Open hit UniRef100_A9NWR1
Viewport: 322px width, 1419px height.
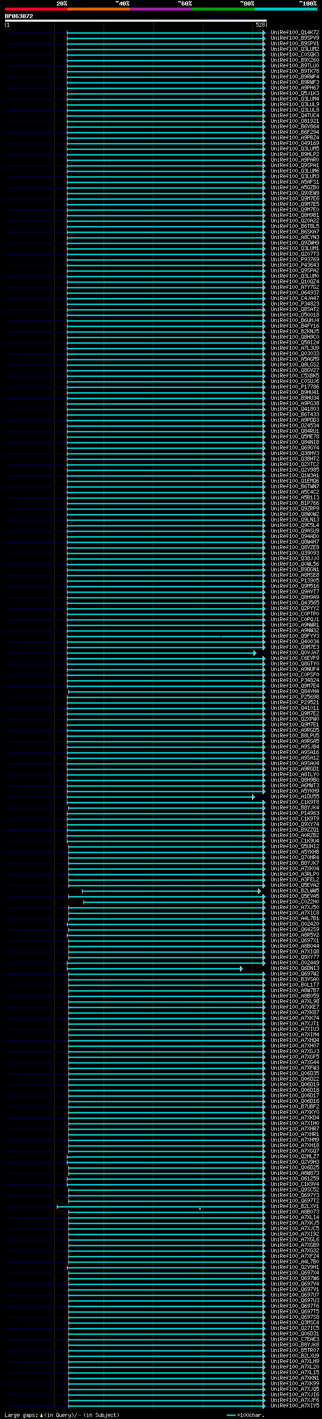tap(295, 625)
